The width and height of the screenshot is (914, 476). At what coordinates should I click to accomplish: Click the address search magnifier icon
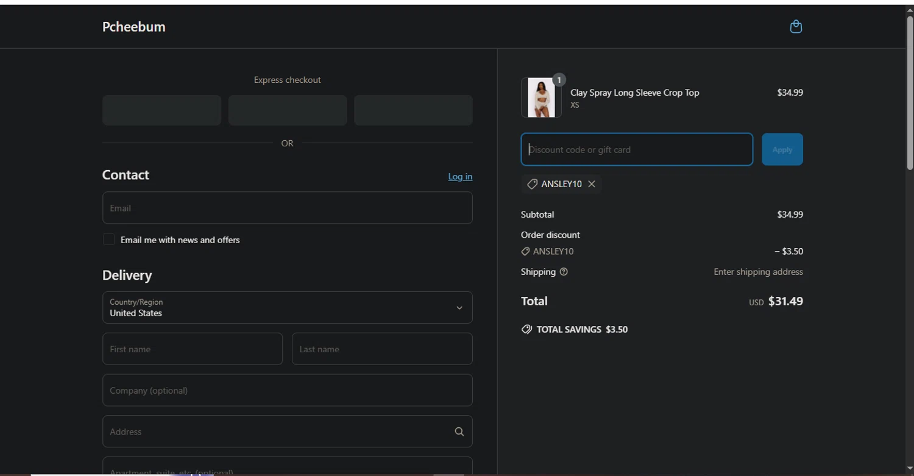coord(459,432)
